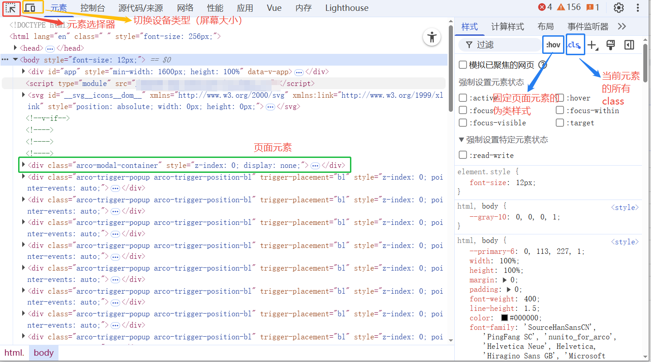Click the Elements panel vertical scrollbar

451,68
